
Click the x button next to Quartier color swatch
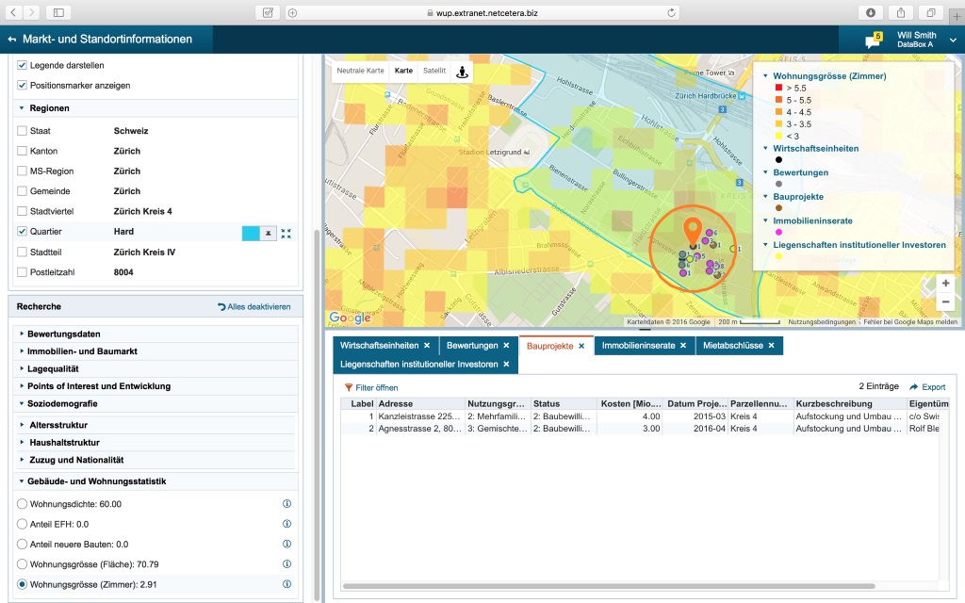269,234
